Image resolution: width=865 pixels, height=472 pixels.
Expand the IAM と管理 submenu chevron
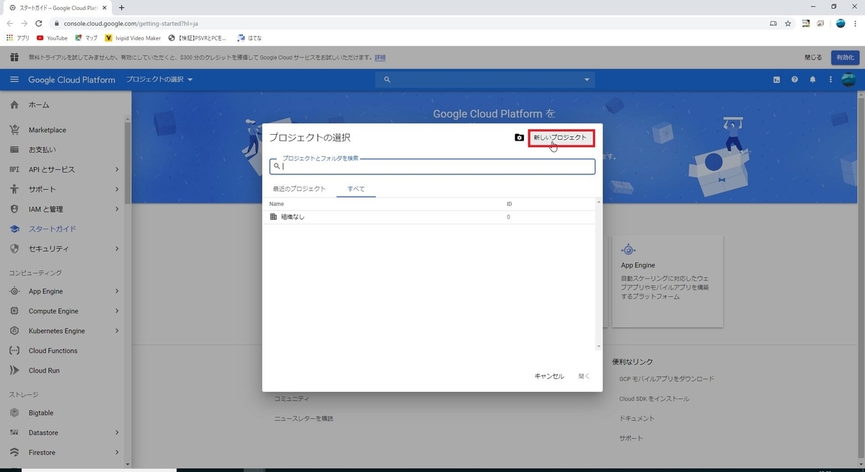pyautogui.click(x=117, y=209)
